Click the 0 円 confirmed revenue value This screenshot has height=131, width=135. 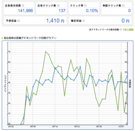[125, 21]
